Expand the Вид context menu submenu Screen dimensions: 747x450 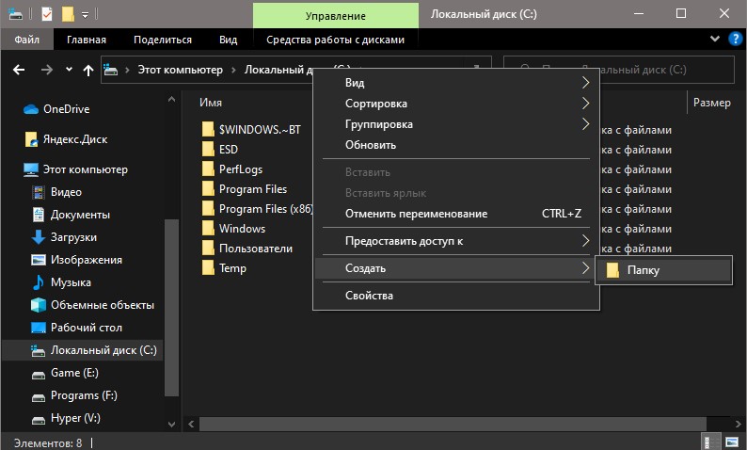(456, 83)
